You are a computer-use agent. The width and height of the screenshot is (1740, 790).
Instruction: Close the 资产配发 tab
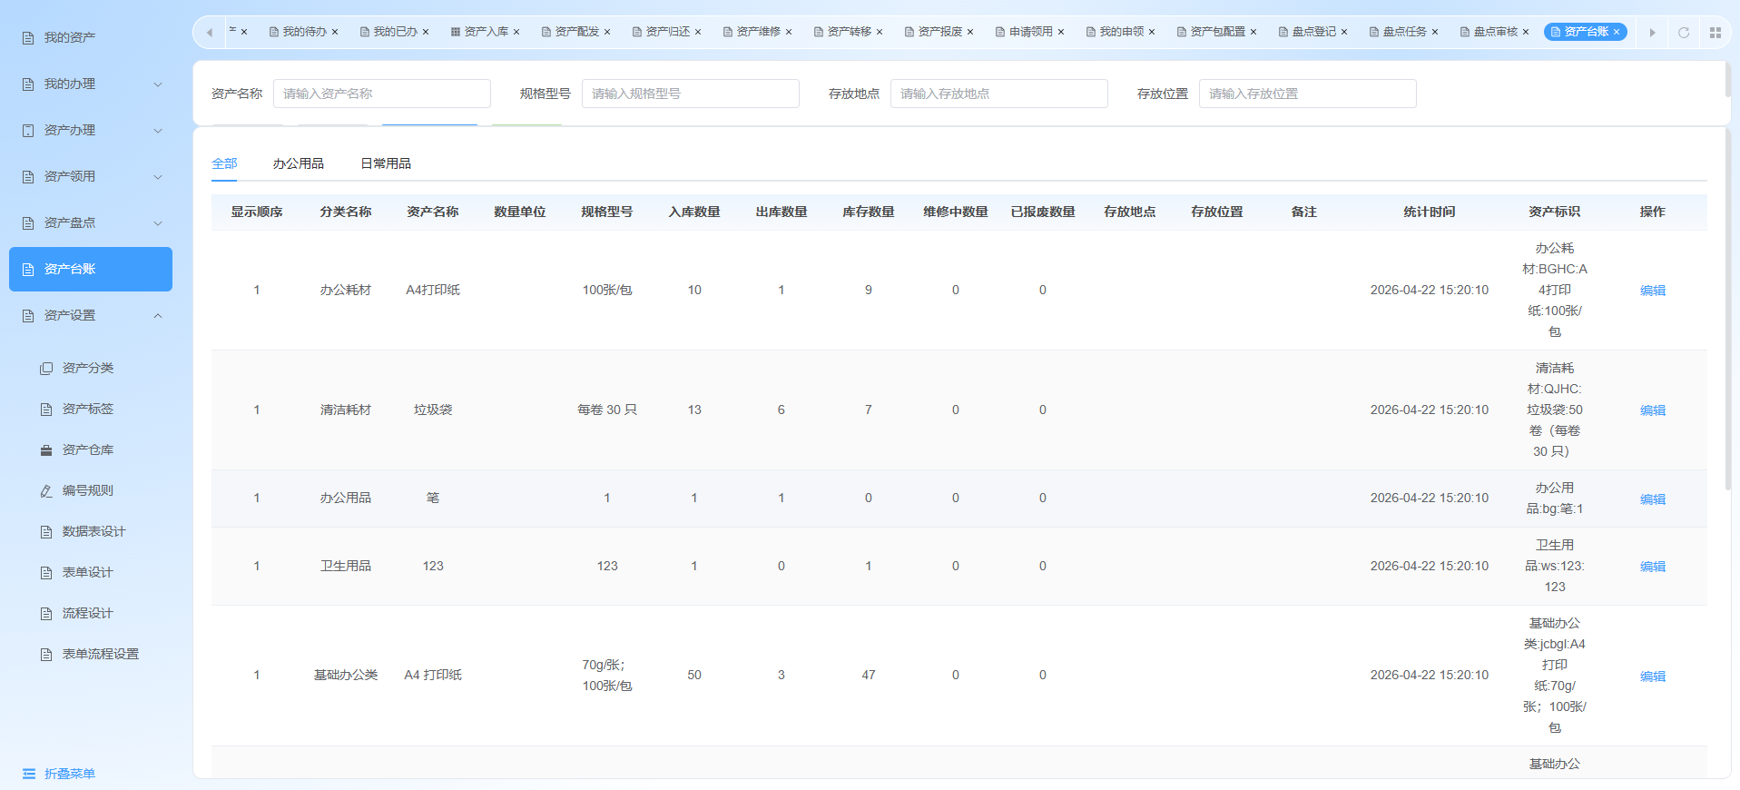607,32
